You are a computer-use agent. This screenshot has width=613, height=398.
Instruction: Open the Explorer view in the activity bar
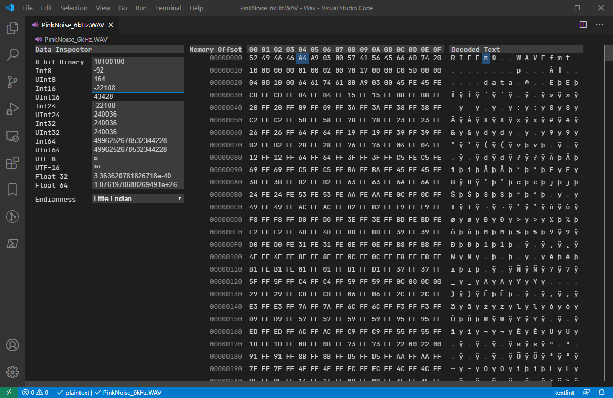pyautogui.click(x=12, y=28)
